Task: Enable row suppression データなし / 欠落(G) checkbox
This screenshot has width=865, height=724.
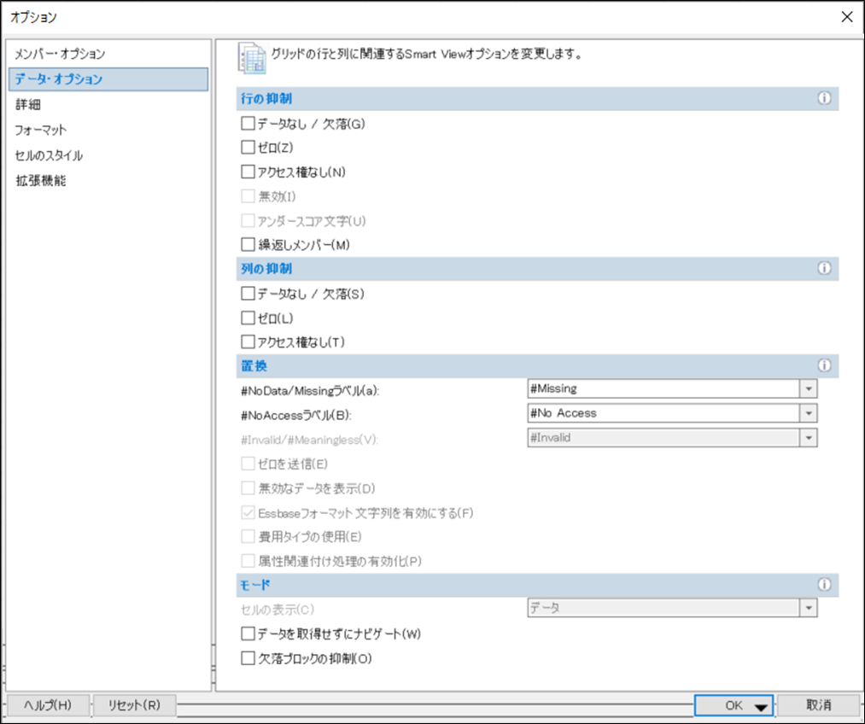Action: (x=248, y=125)
